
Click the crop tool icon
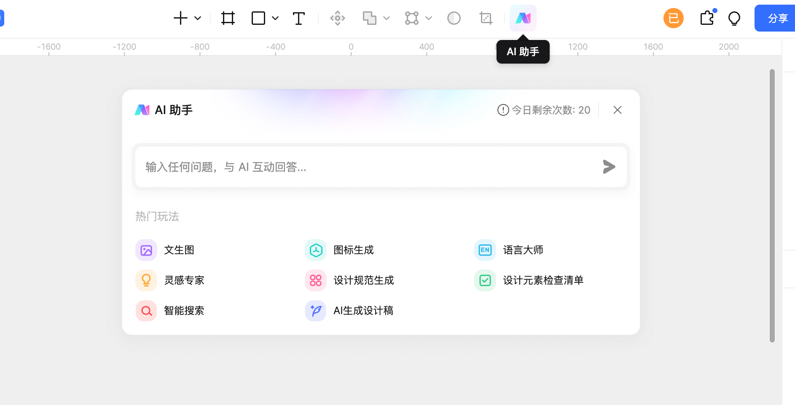point(486,18)
